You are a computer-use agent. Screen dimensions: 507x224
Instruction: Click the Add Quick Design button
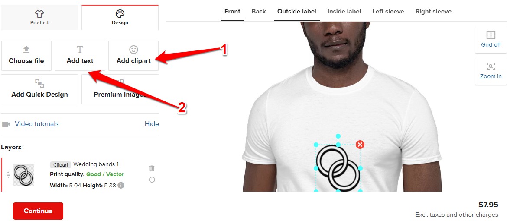[39, 89]
